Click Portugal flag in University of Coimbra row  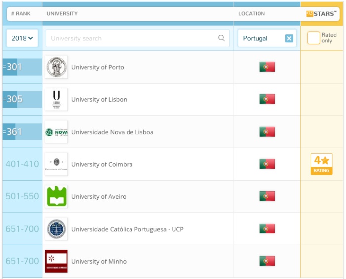267,164
